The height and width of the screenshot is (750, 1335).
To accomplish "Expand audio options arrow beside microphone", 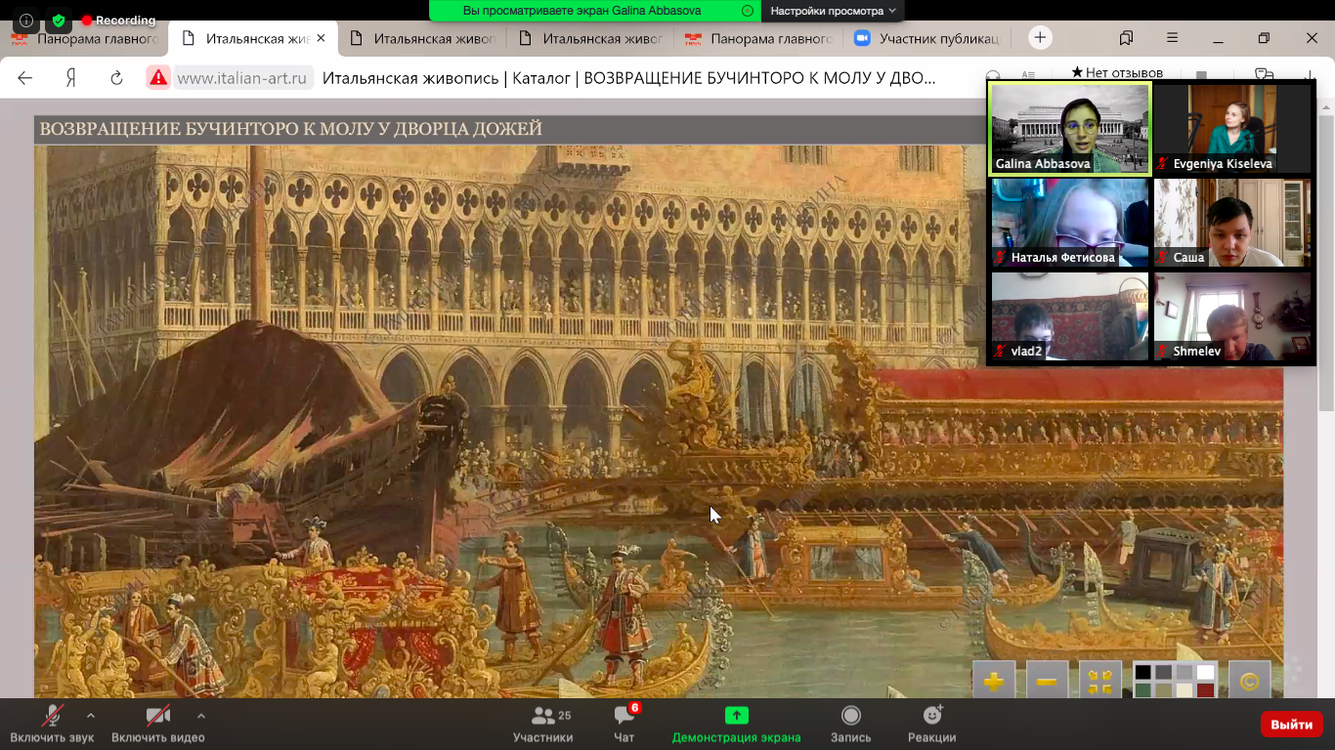I will pyautogui.click(x=91, y=715).
